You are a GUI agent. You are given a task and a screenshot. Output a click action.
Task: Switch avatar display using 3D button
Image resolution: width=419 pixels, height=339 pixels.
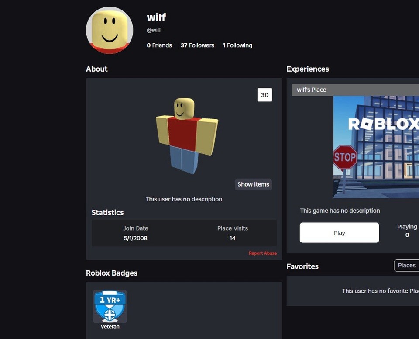click(265, 95)
